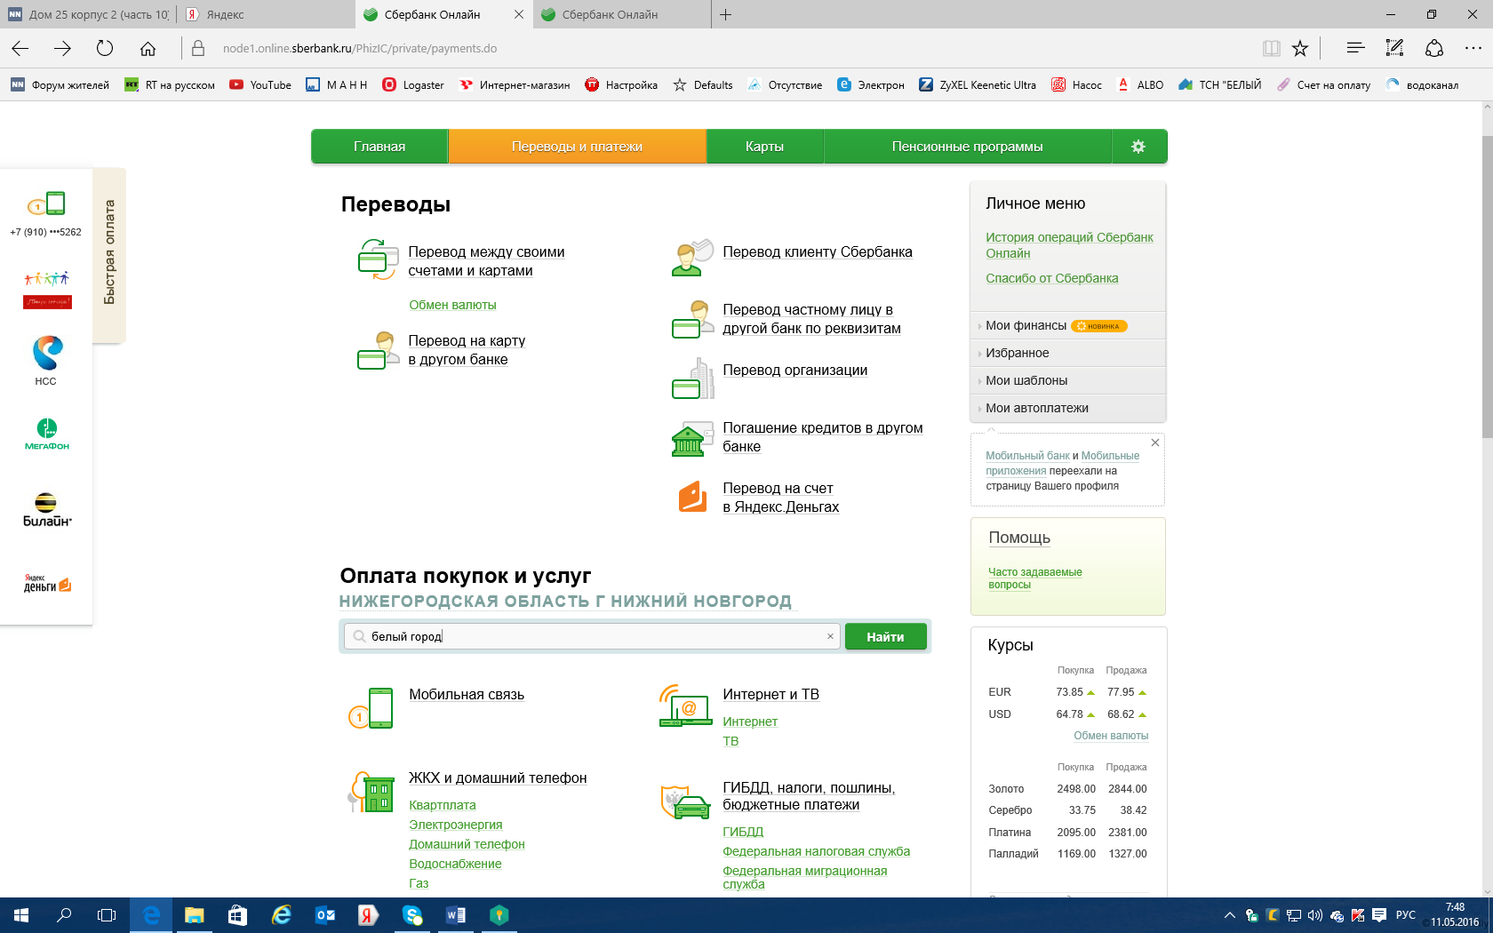Viewport: 1493px width, 933px height.
Task: Open the Электроэнергия link
Action: [455, 825]
